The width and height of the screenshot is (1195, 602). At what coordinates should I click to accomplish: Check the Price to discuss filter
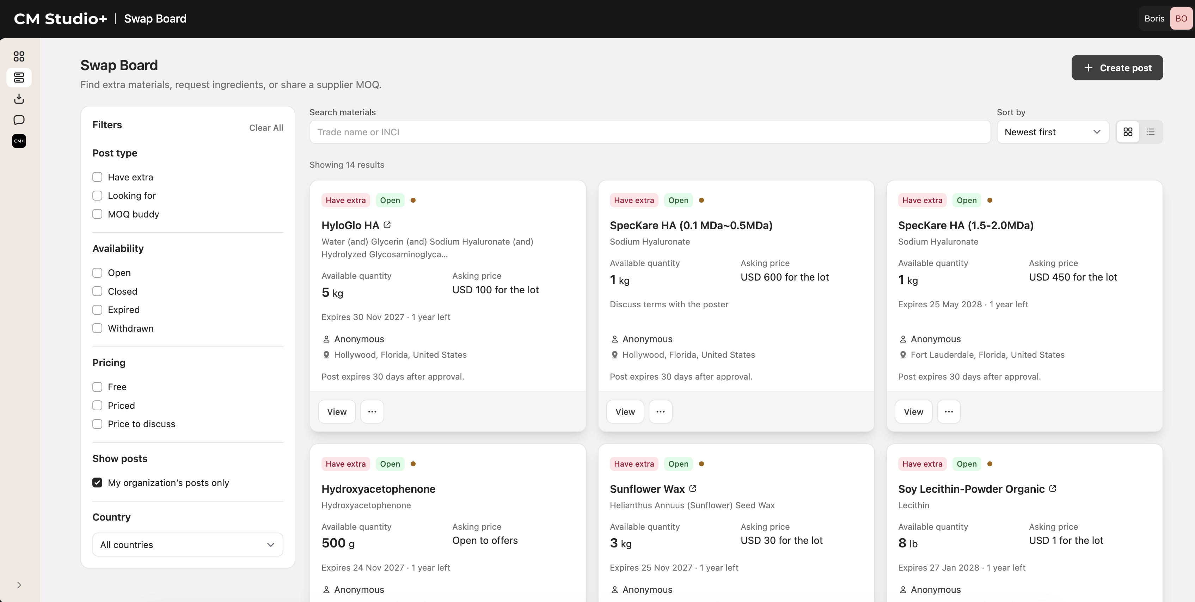97,424
